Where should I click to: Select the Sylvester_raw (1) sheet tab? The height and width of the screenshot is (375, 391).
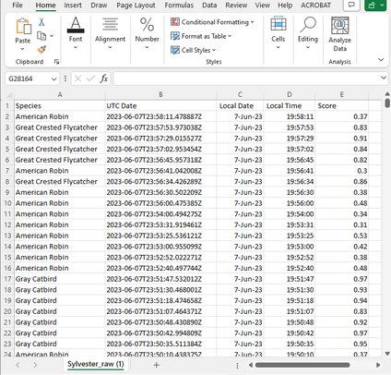click(96, 364)
